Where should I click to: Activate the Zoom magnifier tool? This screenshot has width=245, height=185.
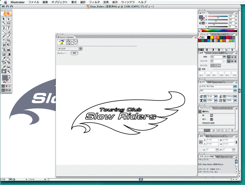pyautogui.click(x=9, y=72)
